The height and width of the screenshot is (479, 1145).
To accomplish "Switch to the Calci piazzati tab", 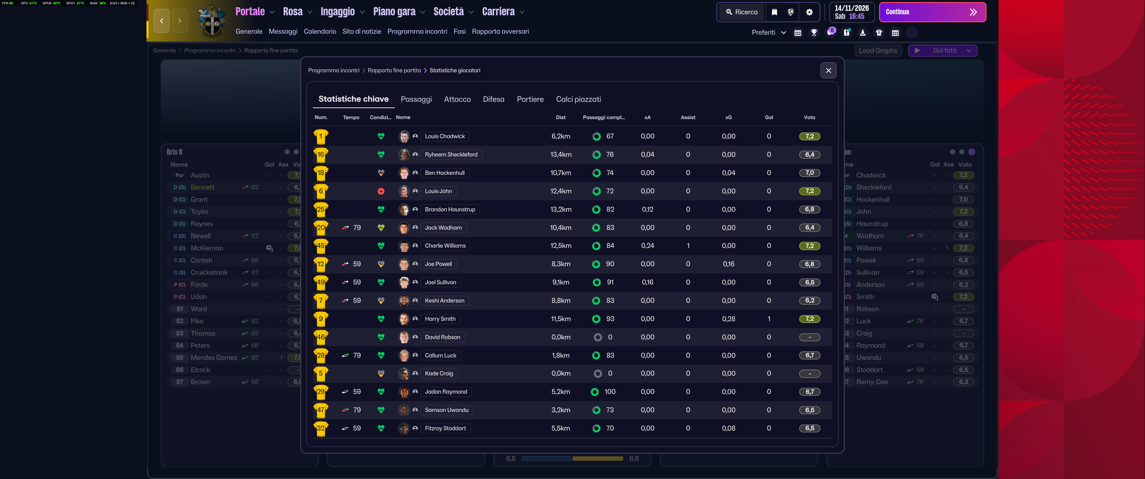I will [x=578, y=99].
